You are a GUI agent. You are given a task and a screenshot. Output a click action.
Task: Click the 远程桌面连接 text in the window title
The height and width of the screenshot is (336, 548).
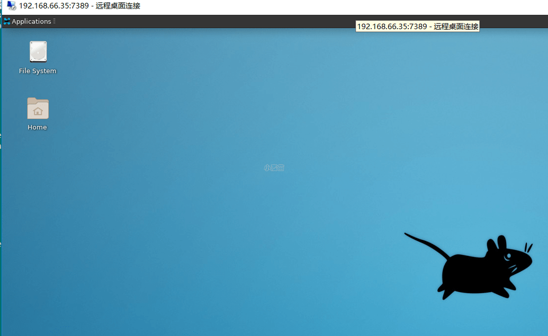point(118,6)
